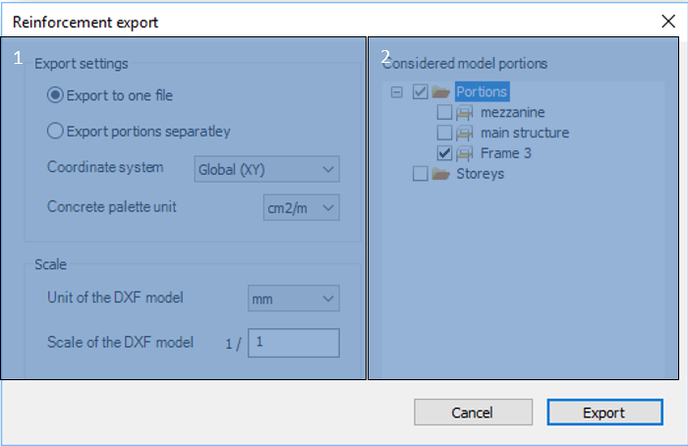688x446 pixels.
Task: Click the Export button
Action: click(605, 413)
